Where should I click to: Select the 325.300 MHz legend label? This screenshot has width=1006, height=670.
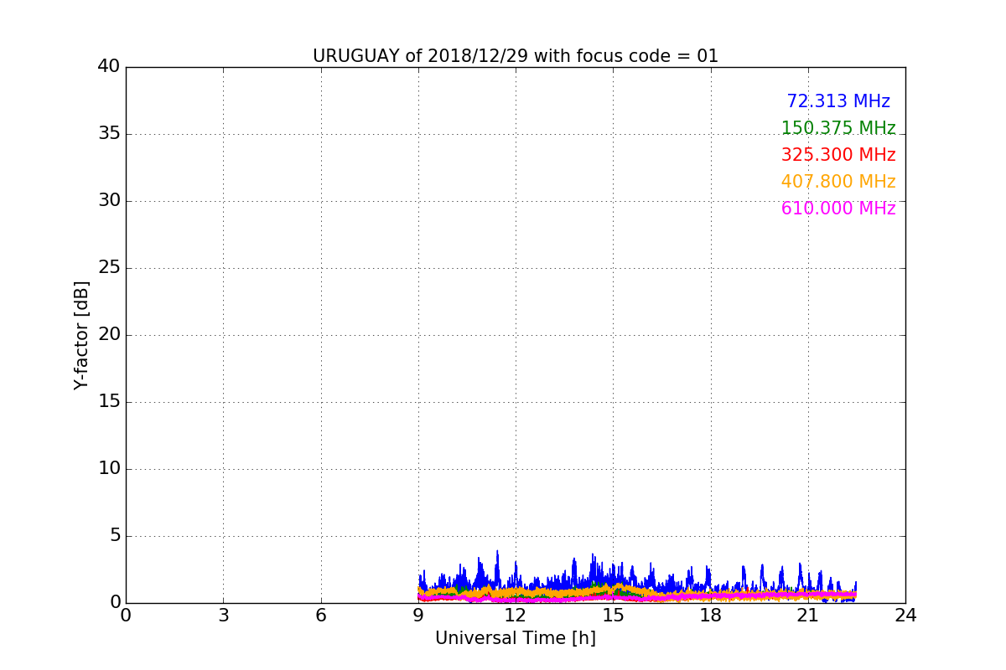pyautogui.click(x=838, y=155)
